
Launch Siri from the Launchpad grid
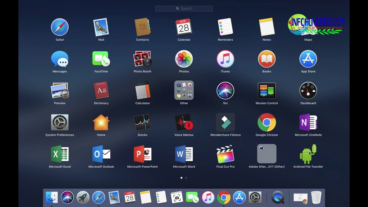(225, 91)
